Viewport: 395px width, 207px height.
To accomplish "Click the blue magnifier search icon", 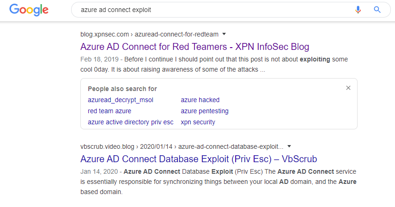I will coord(377,10).
